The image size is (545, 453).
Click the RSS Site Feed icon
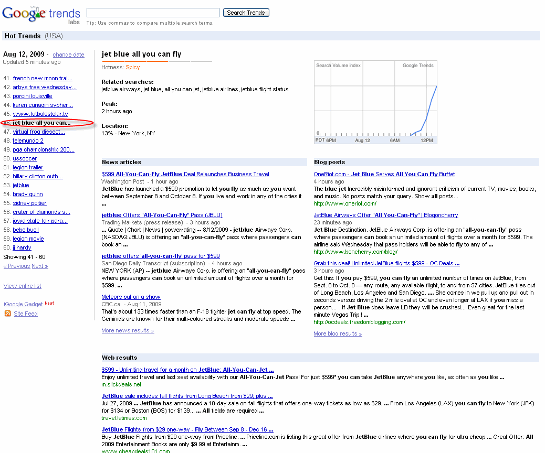pyautogui.click(x=7, y=314)
